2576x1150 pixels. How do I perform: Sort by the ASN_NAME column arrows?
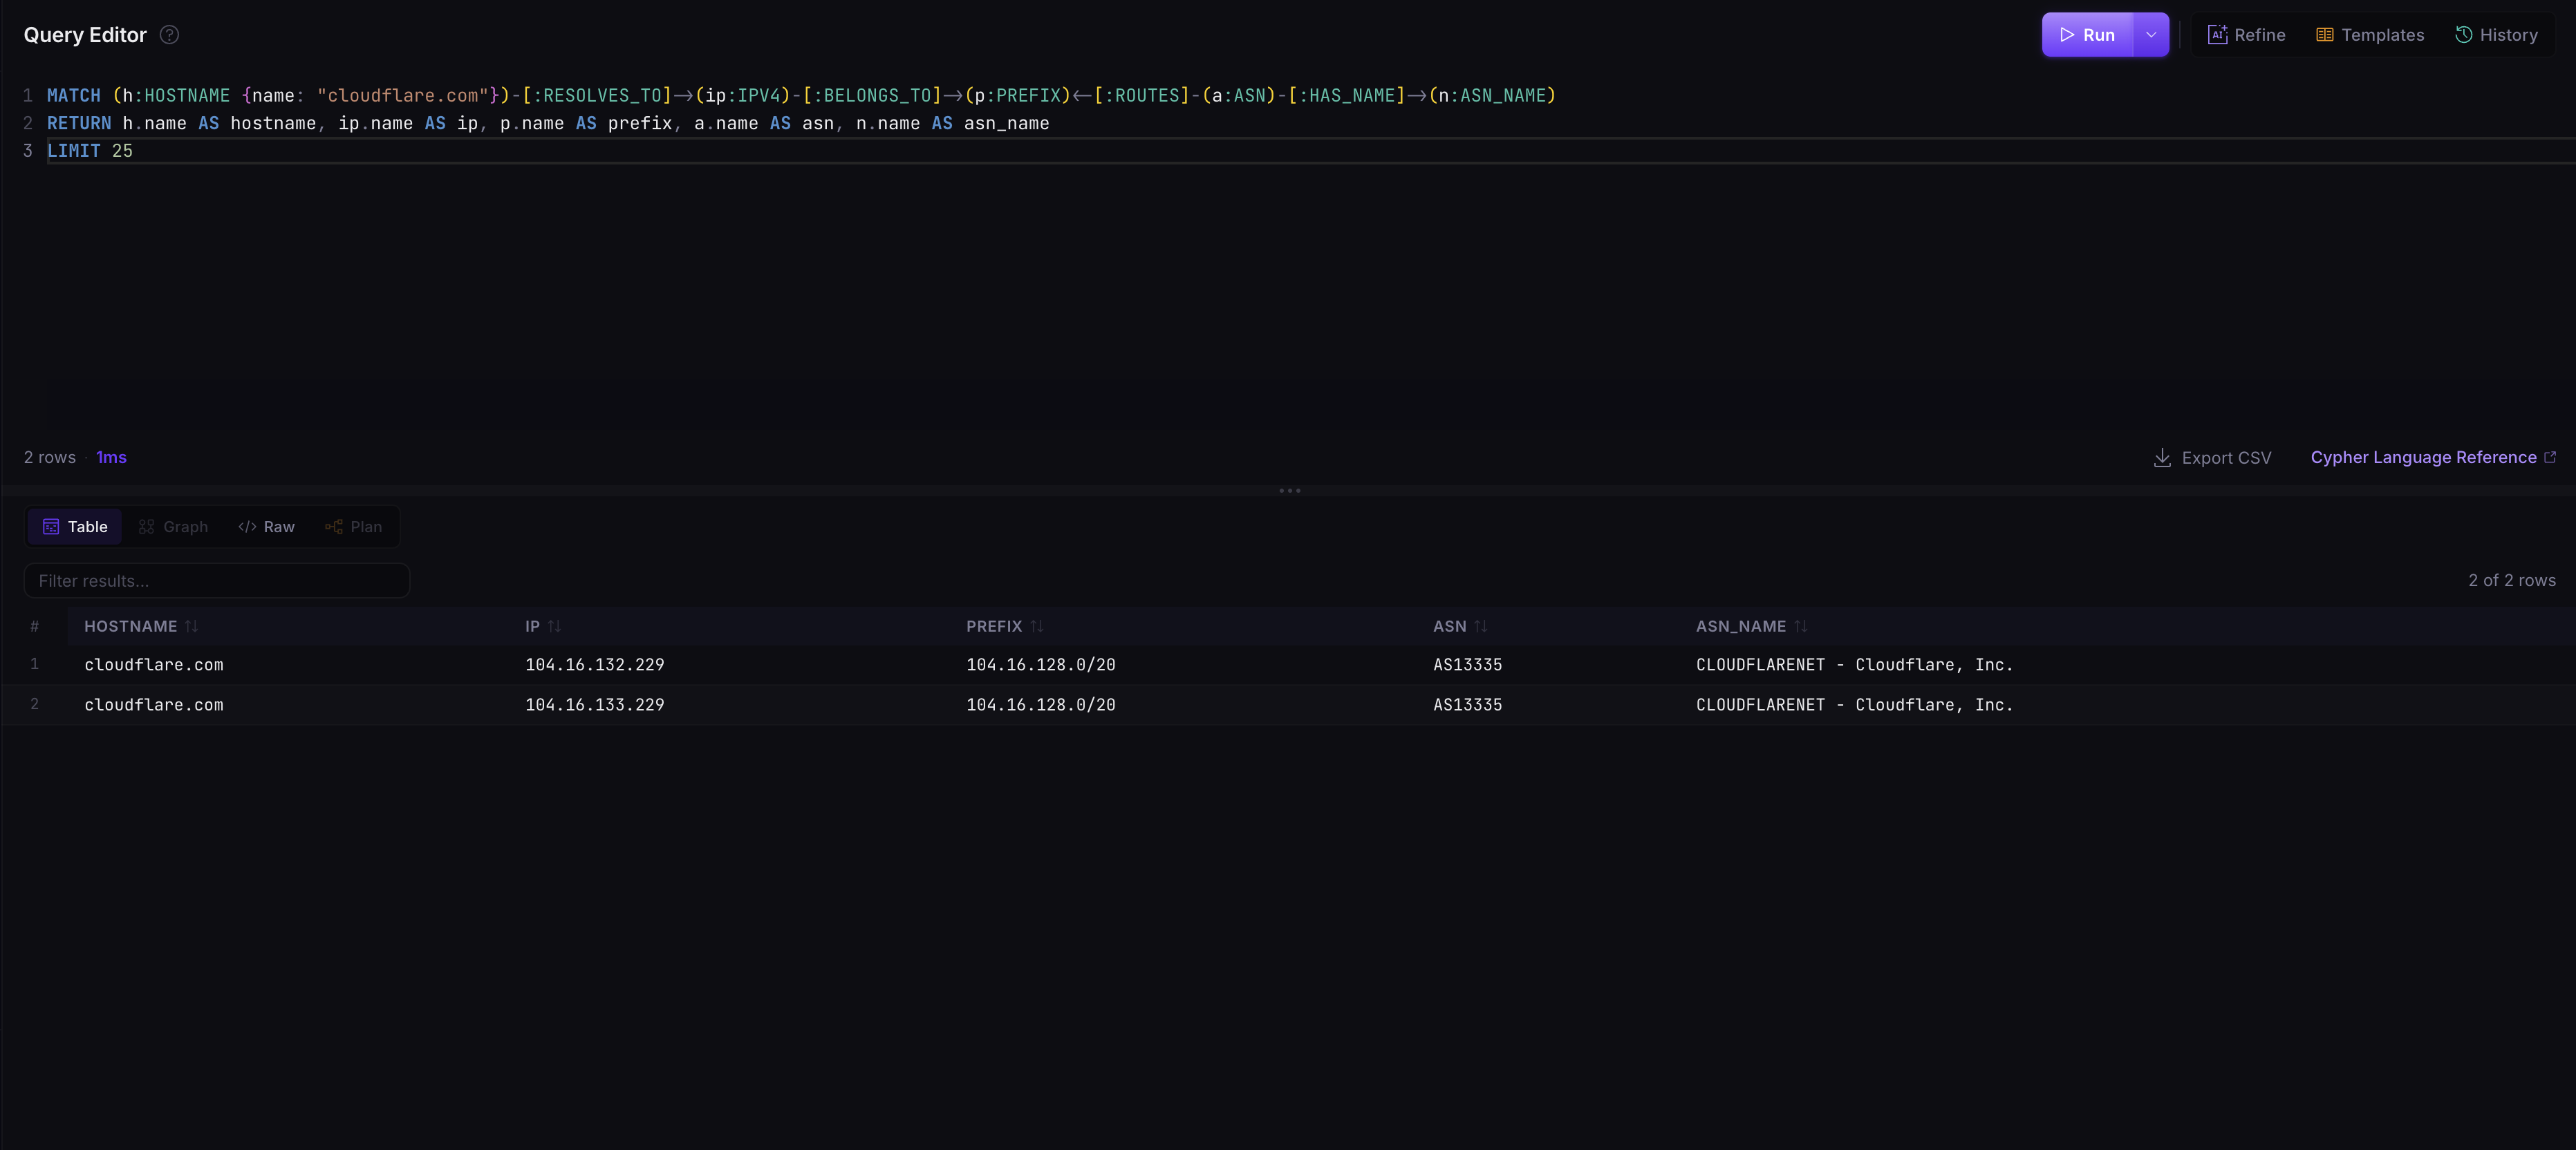[x=1801, y=626]
